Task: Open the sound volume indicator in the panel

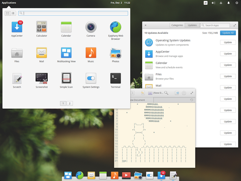Action: tap(213, 3)
